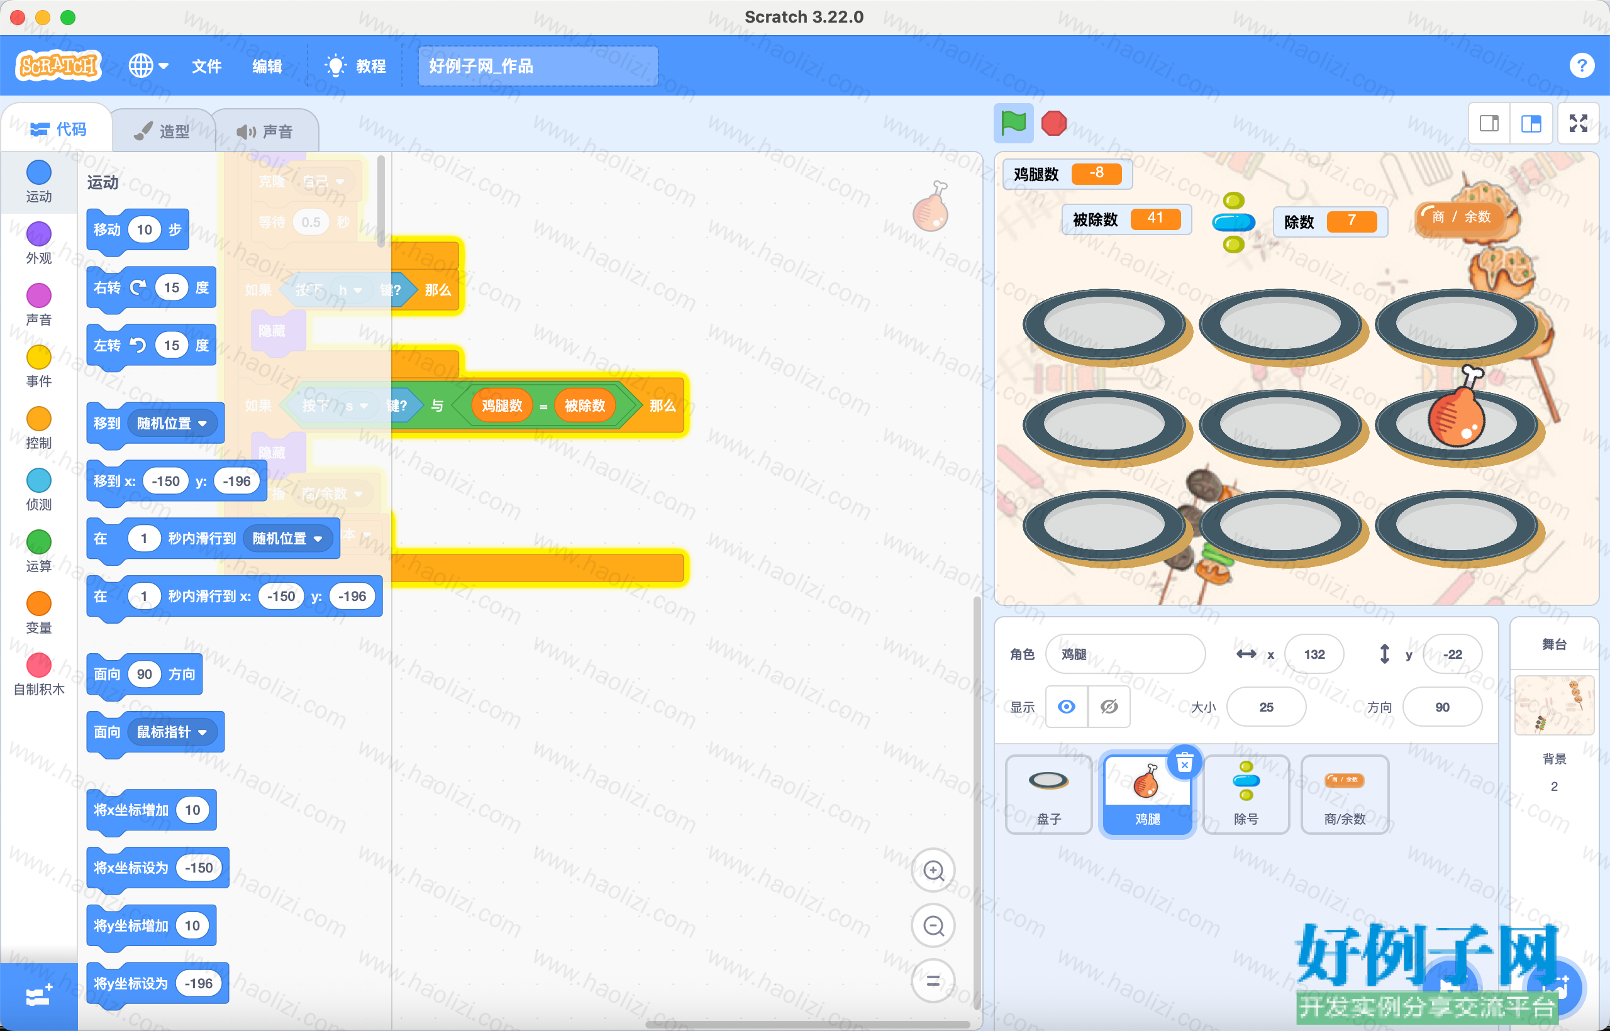Click the red stop button
This screenshot has width=1610, height=1031.
1053,123
